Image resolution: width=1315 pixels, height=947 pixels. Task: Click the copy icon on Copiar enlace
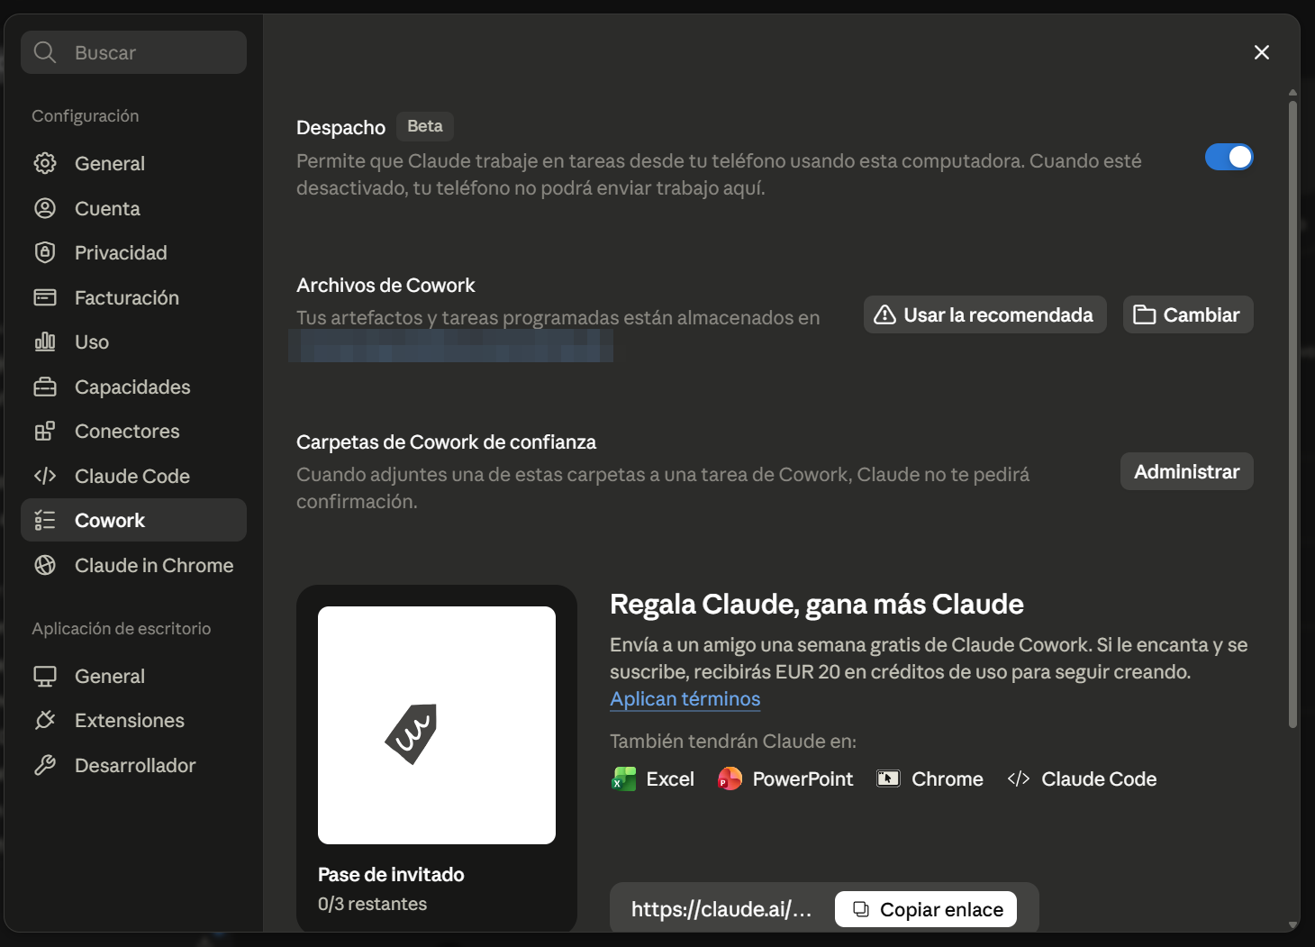861,909
